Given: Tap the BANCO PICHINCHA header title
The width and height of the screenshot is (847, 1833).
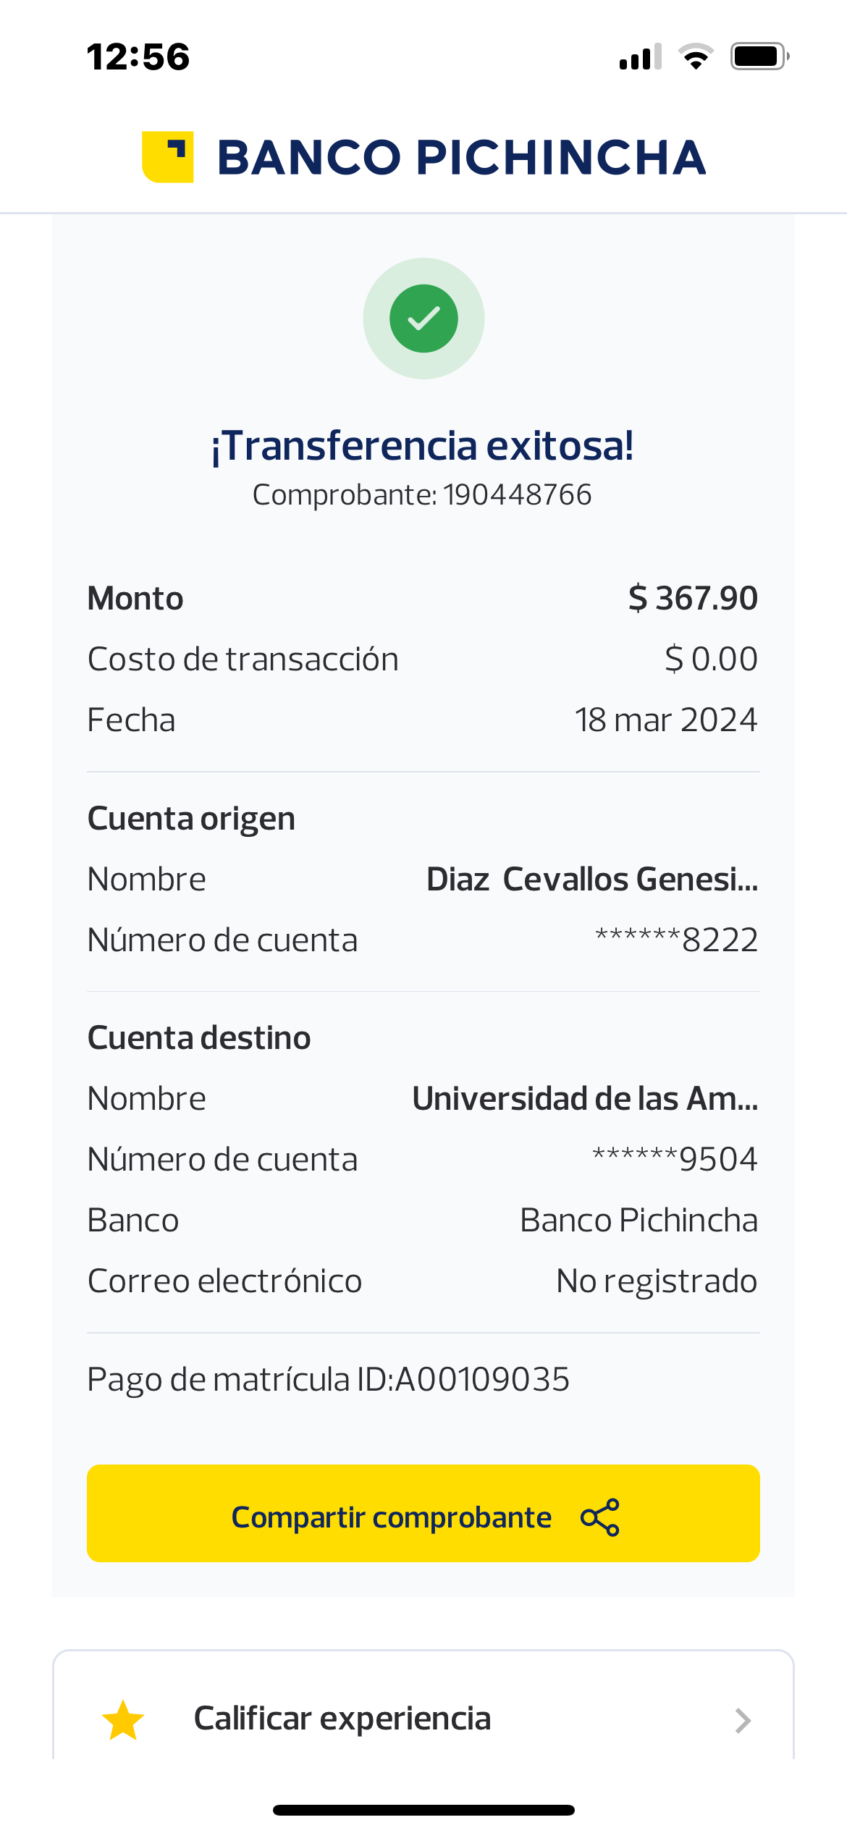Looking at the screenshot, I should (x=461, y=158).
